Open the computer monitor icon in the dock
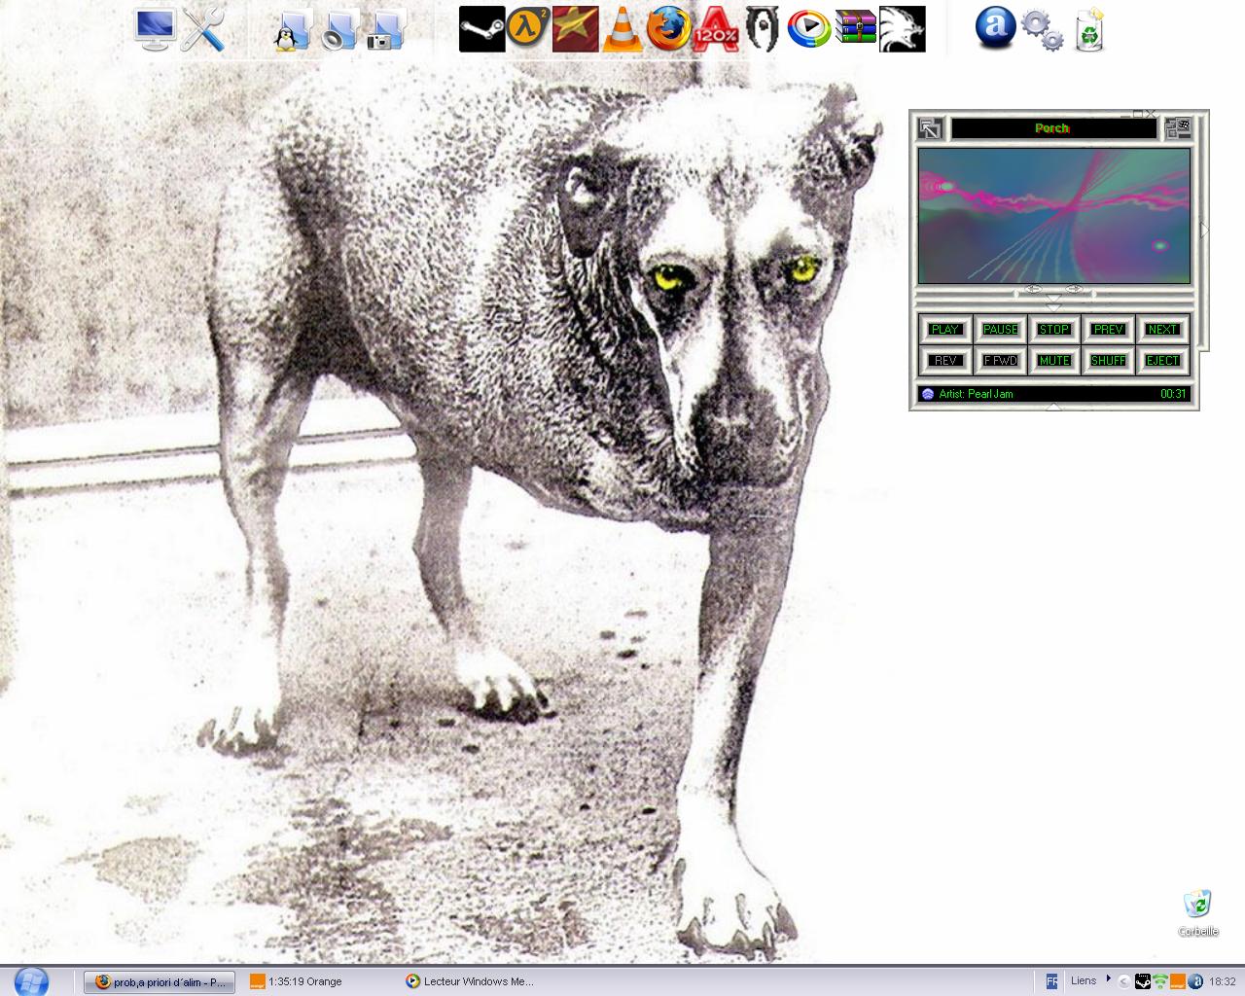The width and height of the screenshot is (1245, 996). pos(155,29)
